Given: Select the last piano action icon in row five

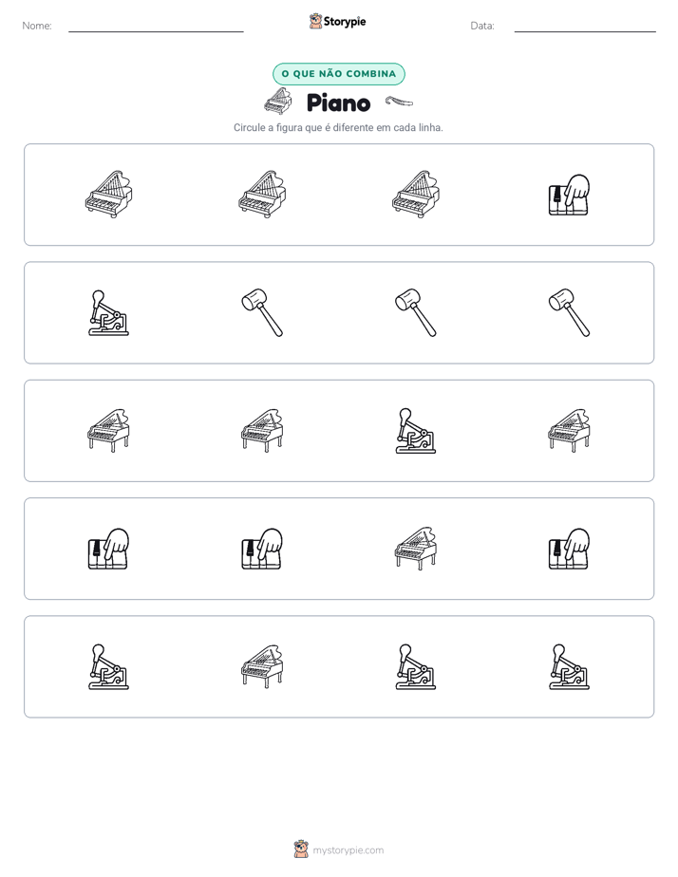Looking at the screenshot, I should [569, 666].
